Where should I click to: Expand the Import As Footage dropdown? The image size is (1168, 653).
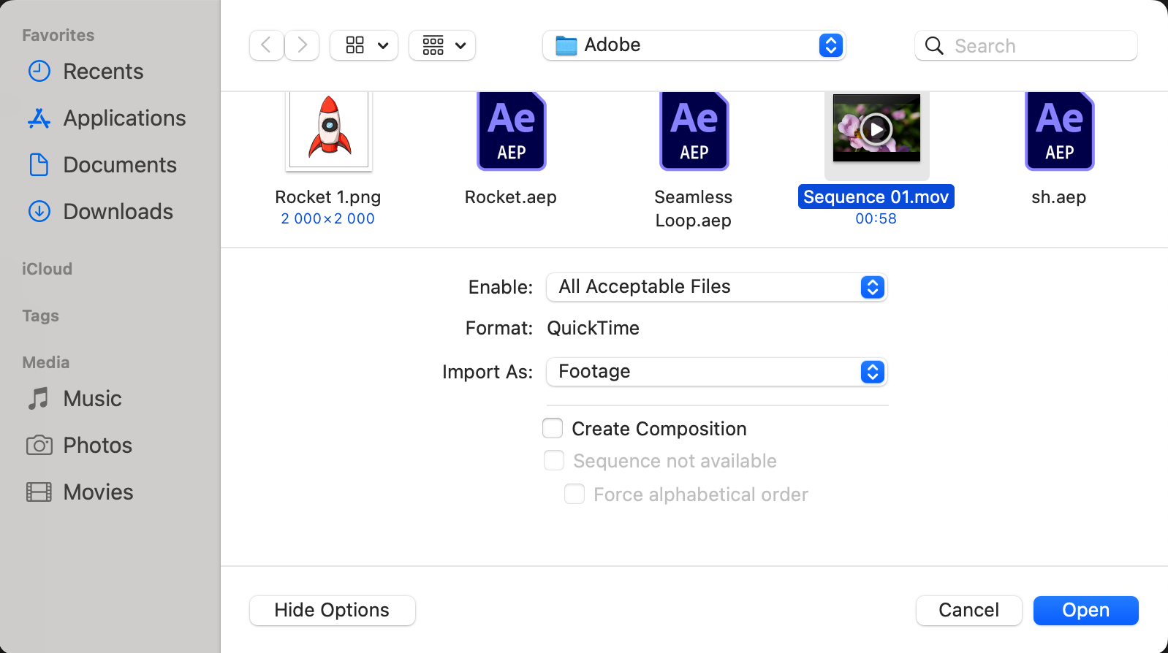tap(716, 372)
